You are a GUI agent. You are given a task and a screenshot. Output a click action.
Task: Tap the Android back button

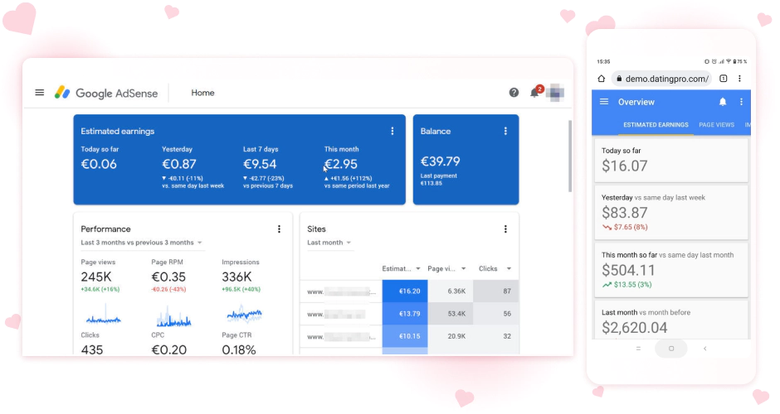click(x=704, y=349)
